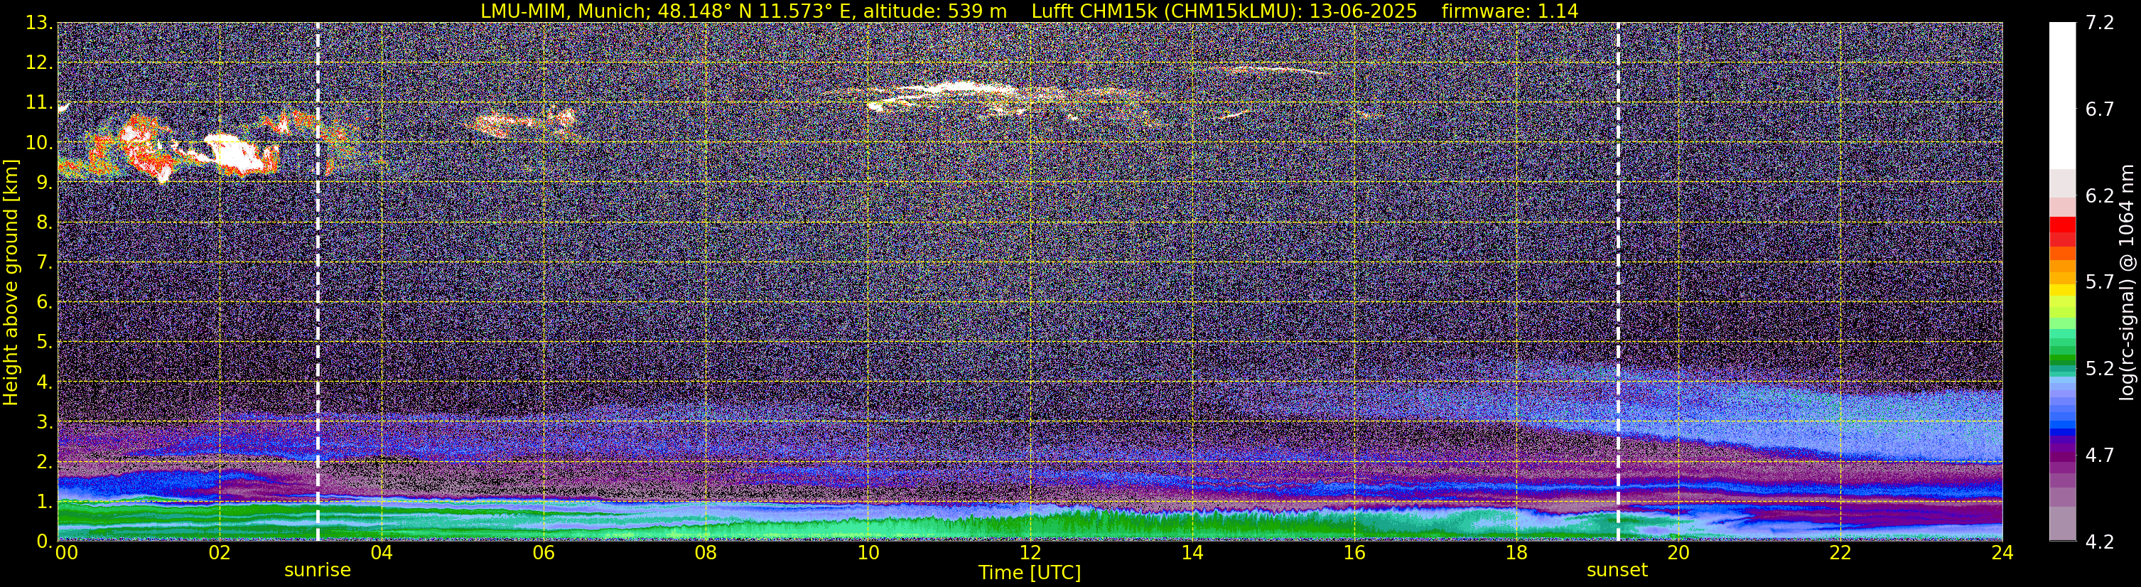The image size is (2141, 587).
Task: Click the time axis tick "18"
Action: [1516, 553]
